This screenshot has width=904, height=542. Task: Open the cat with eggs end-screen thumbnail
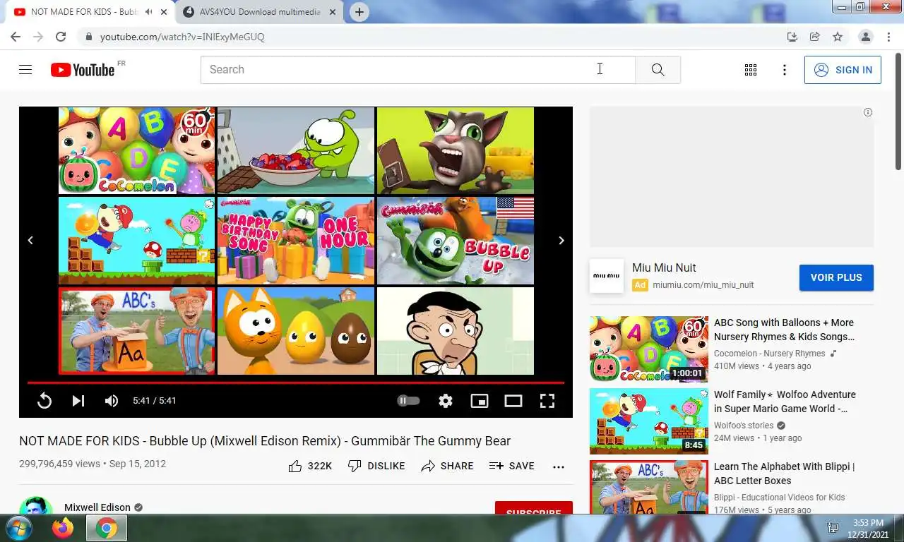(296, 330)
